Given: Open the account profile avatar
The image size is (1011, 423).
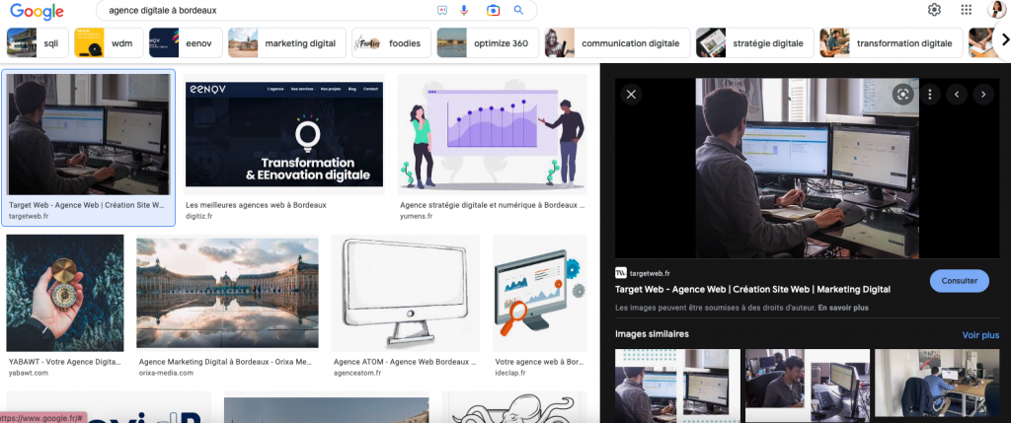Looking at the screenshot, I should 997,10.
